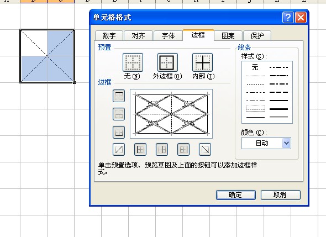The image size is (326, 237).
Task: Choose the medium dash-dot-dot line style
Action: (278, 67)
